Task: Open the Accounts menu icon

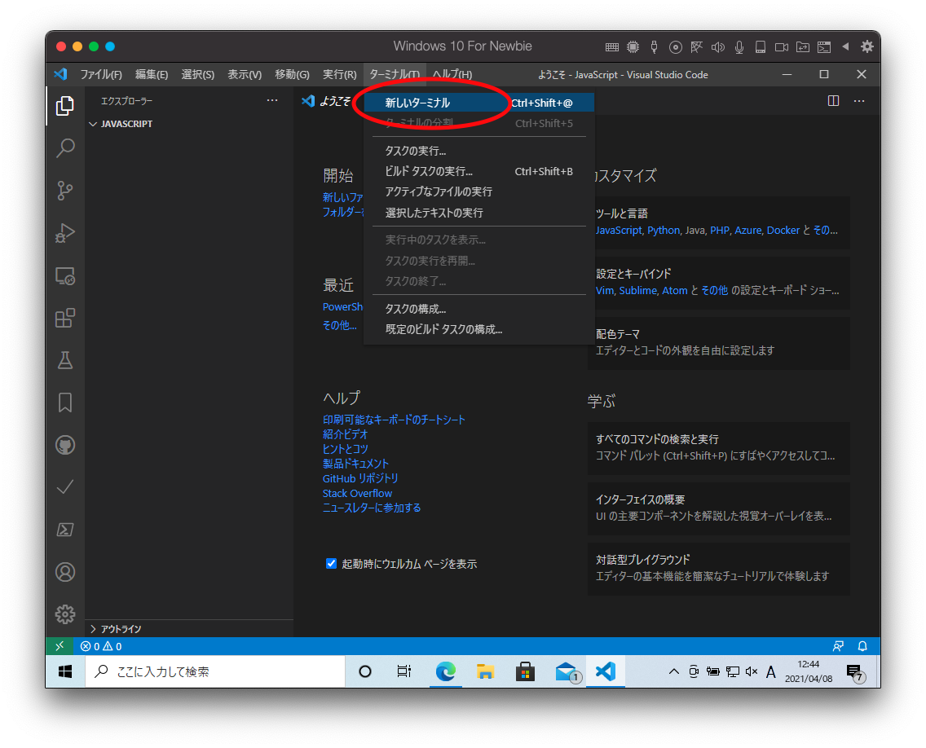Action: pos(65,572)
